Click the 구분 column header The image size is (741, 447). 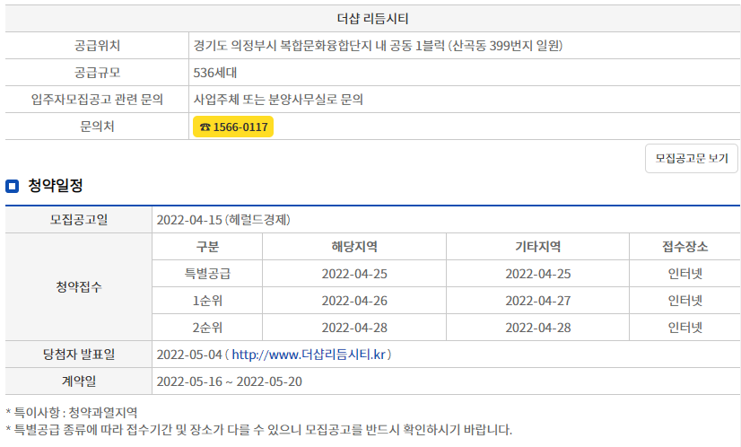click(207, 247)
